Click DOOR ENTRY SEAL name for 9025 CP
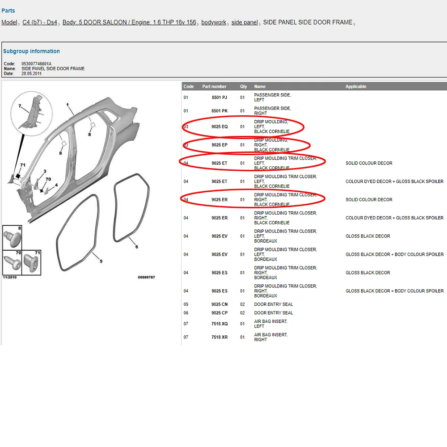This screenshot has height=447, width=447. pos(274,313)
